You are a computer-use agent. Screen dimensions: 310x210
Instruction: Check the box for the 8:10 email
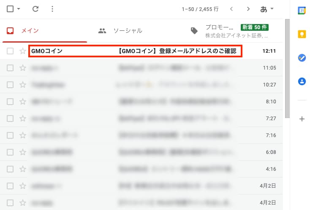10,102
